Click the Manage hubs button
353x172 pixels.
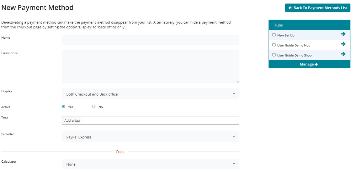[x=309, y=64]
